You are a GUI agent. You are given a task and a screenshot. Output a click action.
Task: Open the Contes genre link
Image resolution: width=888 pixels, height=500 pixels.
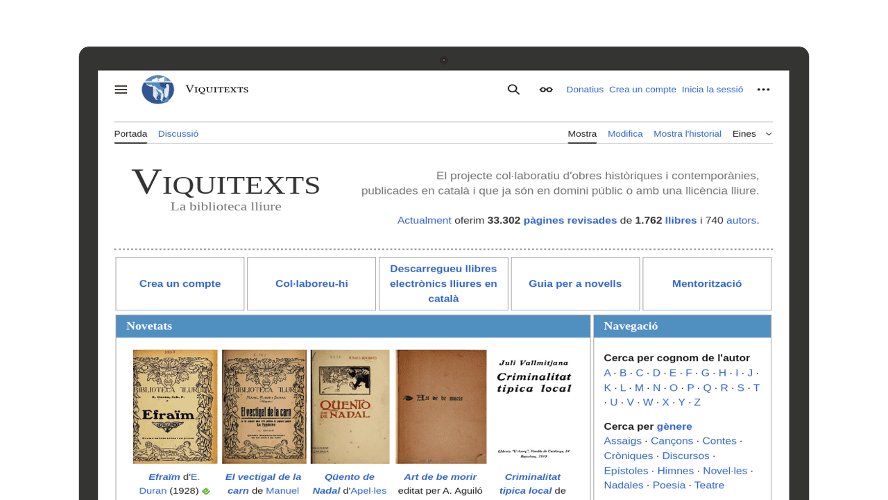pyautogui.click(x=719, y=441)
